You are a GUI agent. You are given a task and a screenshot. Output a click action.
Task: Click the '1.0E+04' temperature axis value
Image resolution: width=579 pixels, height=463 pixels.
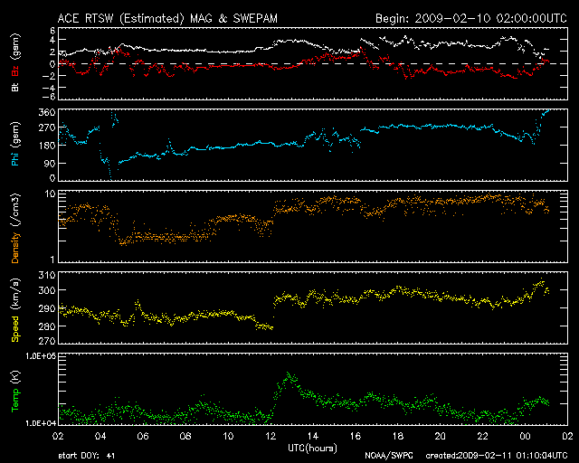coord(41,423)
